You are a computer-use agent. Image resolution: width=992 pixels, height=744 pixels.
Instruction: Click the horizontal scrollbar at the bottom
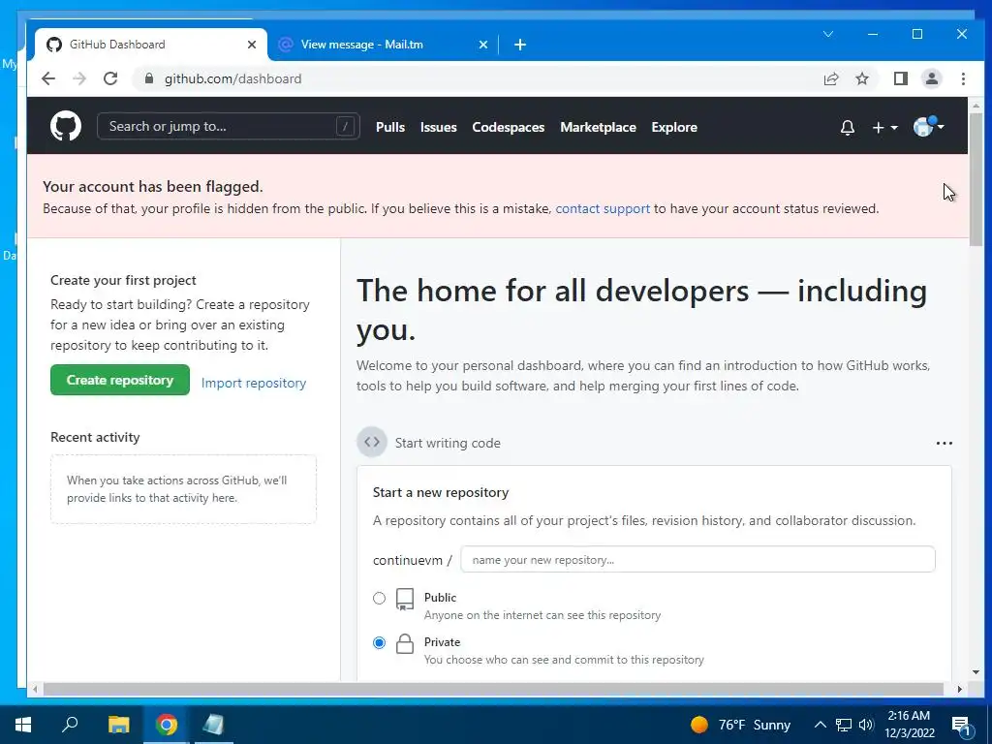(x=493, y=689)
